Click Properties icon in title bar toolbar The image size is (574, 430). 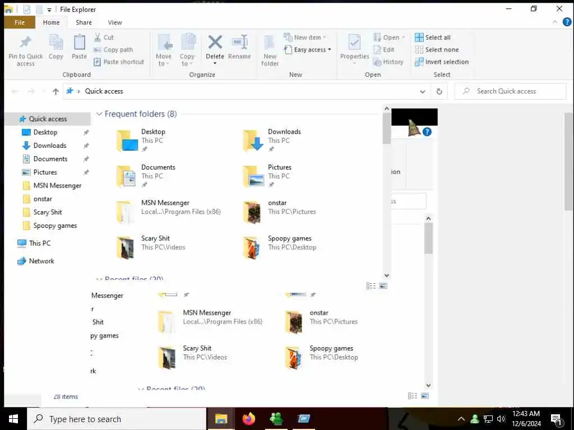pos(27,10)
